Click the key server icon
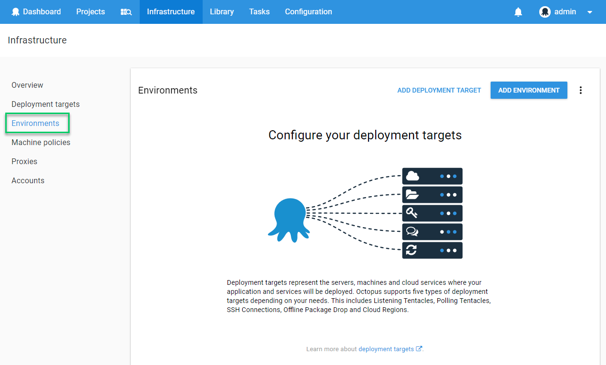Screen dimensions: 606x365 tap(412, 213)
